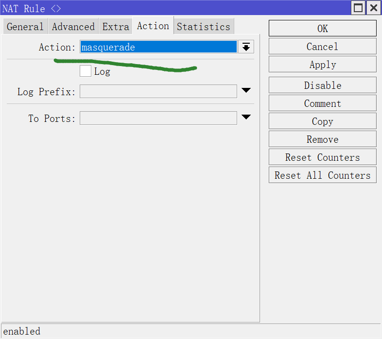The width and height of the screenshot is (382, 339).
Task: Open the Advanced tab
Action: click(73, 27)
